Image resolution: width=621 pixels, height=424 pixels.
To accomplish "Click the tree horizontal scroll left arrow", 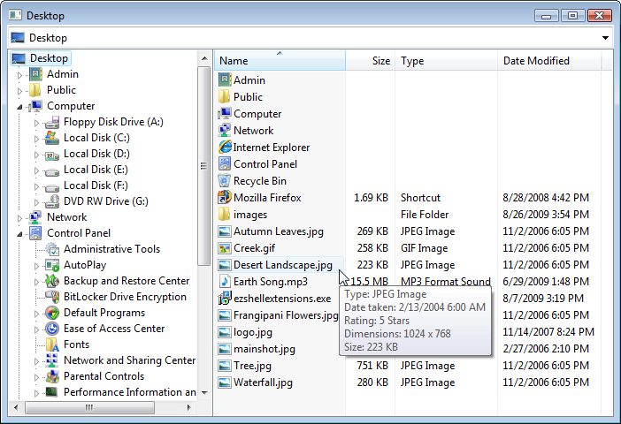I will (16, 407).
